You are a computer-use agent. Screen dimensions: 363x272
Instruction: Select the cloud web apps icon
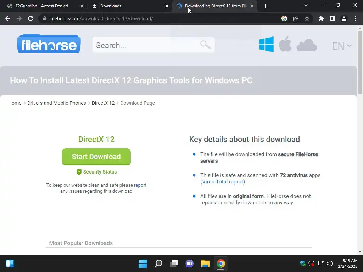tap(307, 45)
